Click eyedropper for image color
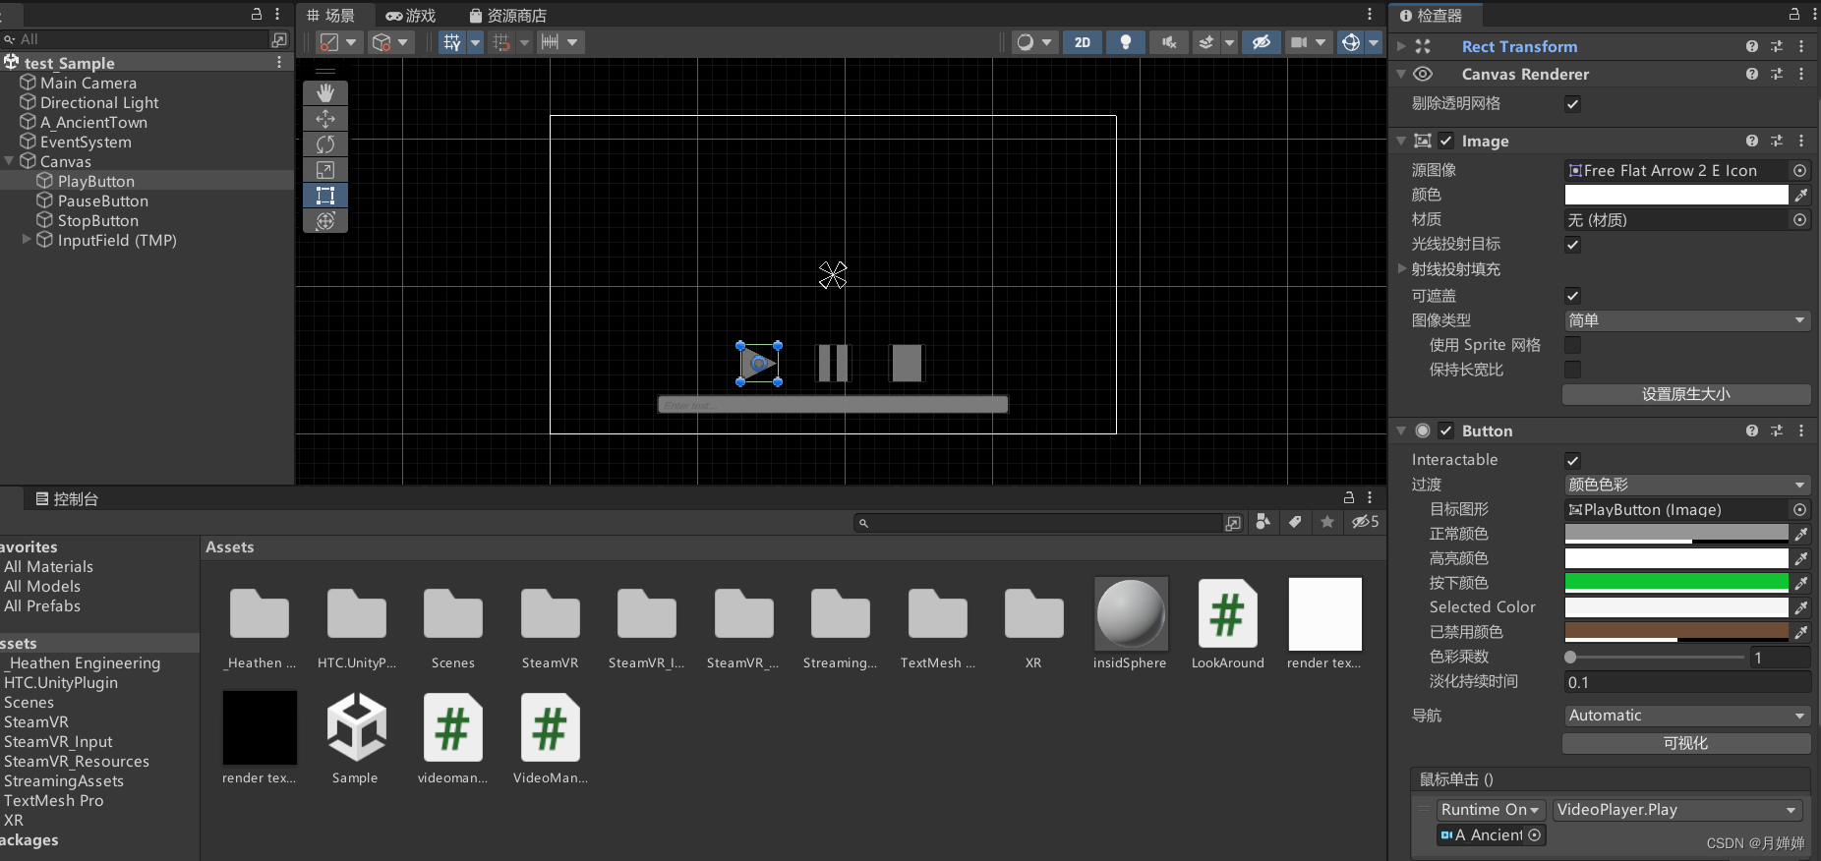The width and height of the screenshot is (1821, 861). [1801, 196]
